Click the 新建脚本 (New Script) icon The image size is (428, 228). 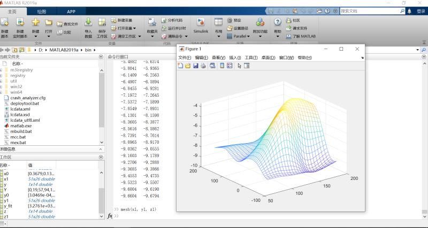5,25
